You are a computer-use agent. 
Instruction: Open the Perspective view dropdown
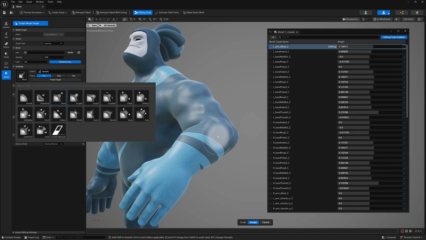coord(351,19)
